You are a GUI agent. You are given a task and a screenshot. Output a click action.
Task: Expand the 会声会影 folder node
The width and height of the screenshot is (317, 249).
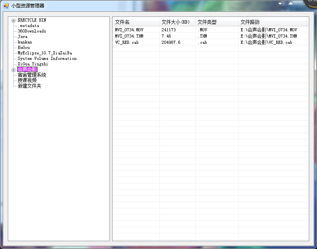click(13, 70)
